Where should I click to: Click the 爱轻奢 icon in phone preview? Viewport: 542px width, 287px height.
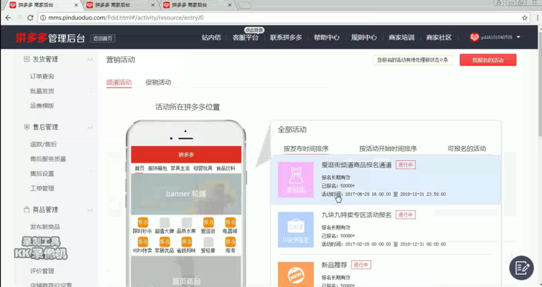click(208, 242)
